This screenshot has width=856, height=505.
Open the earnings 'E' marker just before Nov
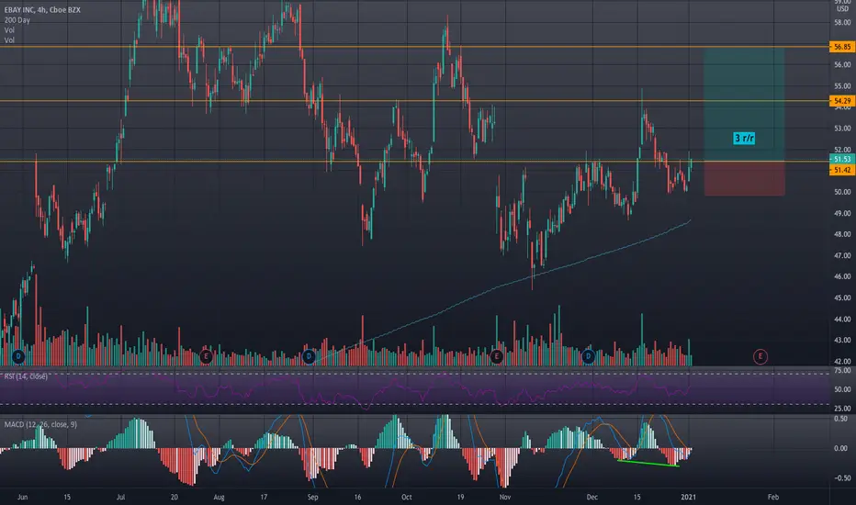(496, 356)
